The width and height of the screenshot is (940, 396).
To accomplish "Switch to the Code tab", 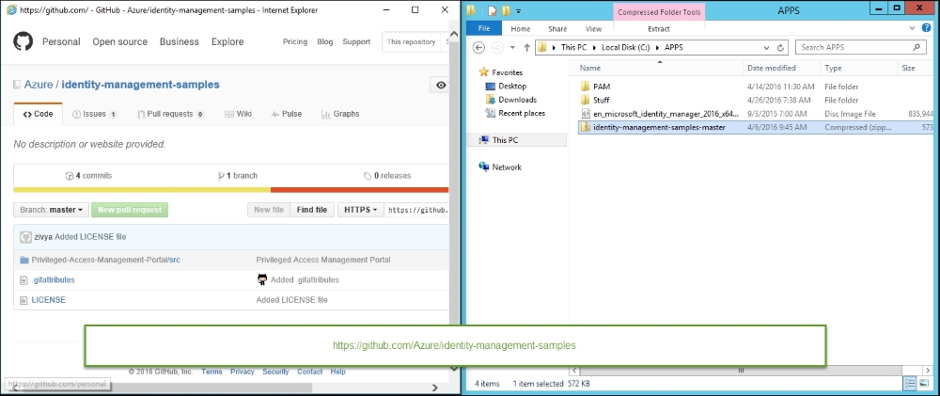I will tap(38, 114).
